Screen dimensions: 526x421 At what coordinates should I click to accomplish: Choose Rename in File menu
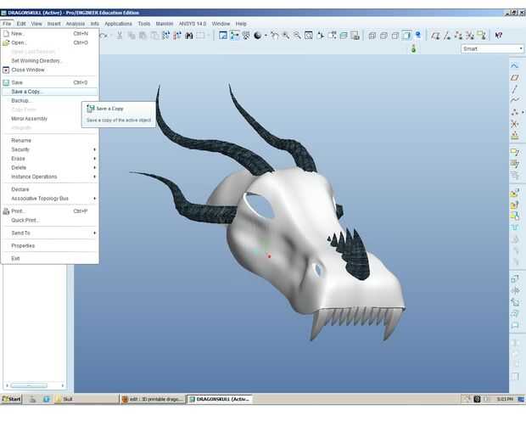pos(50,140)
